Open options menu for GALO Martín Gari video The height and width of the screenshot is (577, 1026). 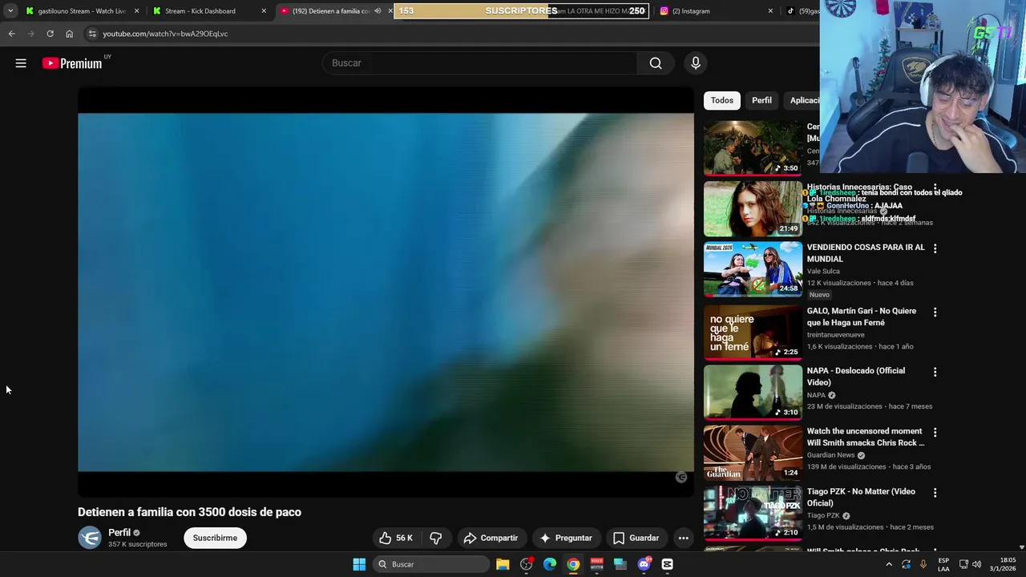[935, 312]
